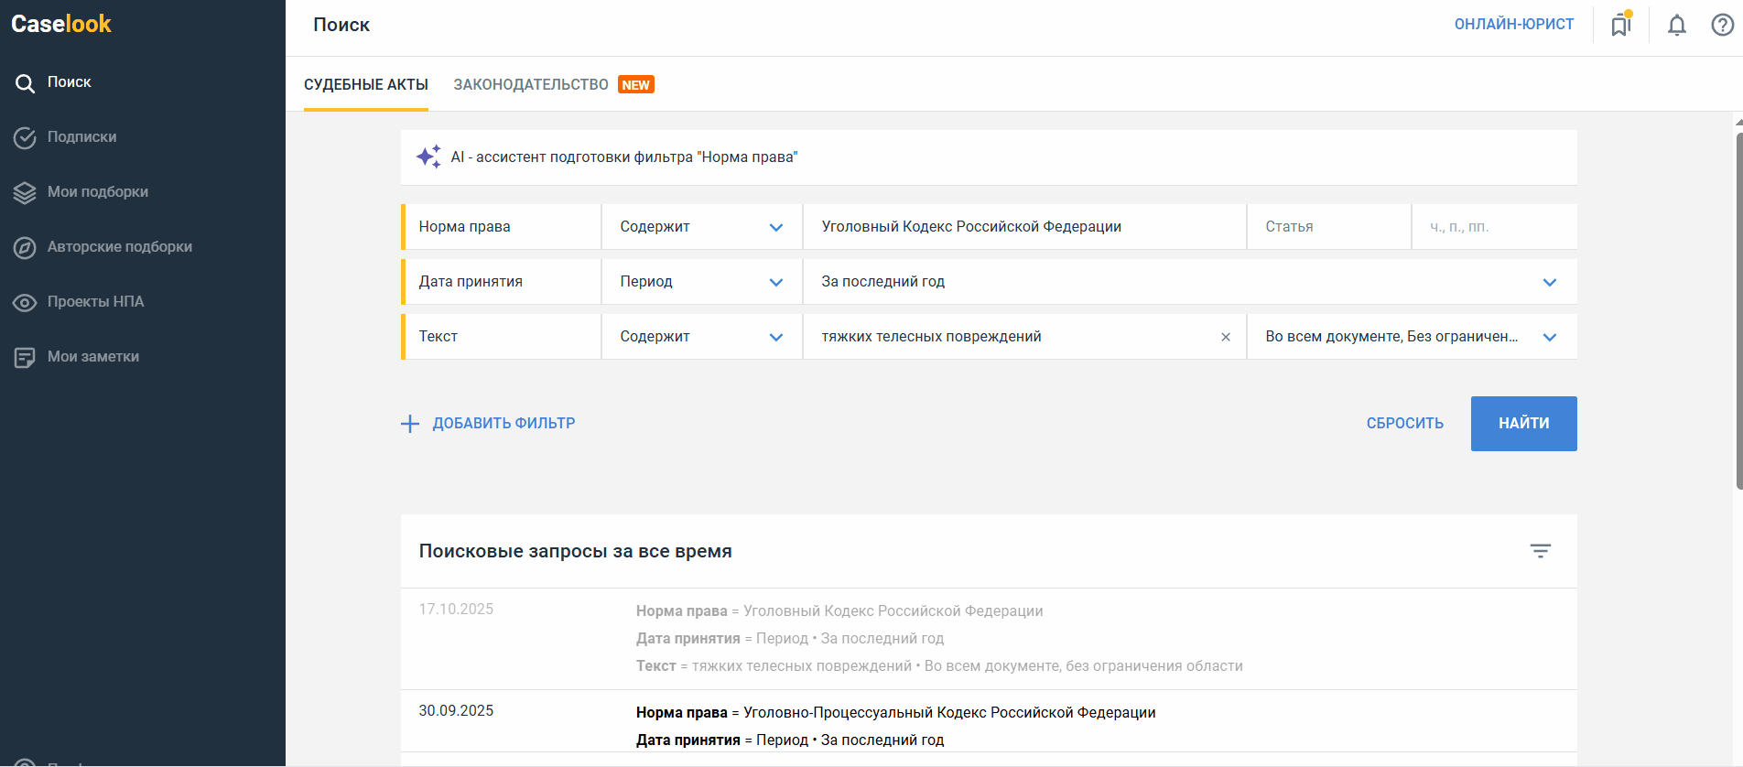Click the Статья input field
Viewport: 1743px width, 767px height.
[x=1327, y=227]
